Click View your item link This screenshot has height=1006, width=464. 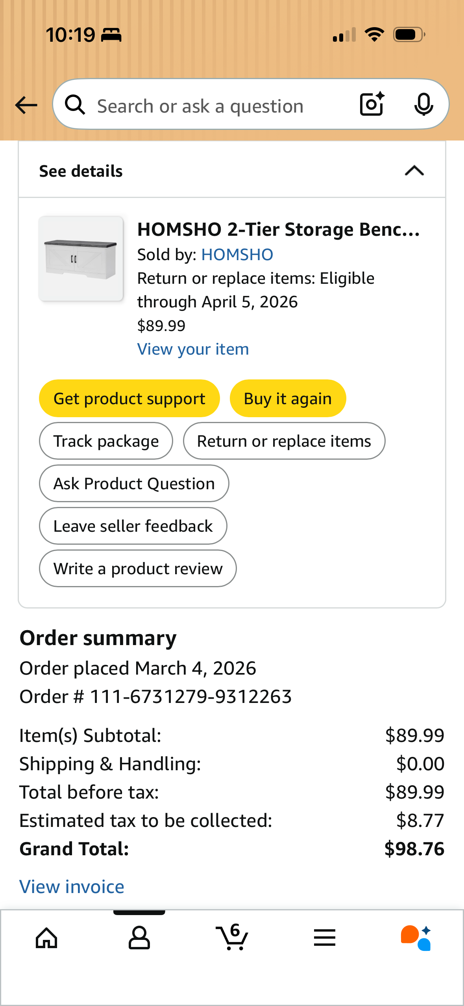[x=193, y=349]
